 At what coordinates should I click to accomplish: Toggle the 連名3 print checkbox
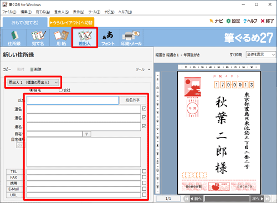pos(144,126)
